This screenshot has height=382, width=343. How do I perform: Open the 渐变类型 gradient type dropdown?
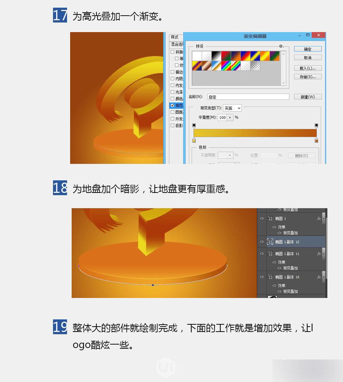point(239,108)
